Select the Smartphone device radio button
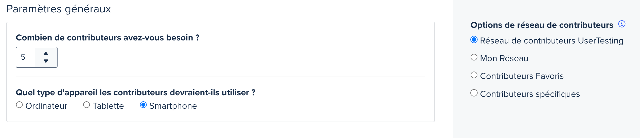 [143, 105]
